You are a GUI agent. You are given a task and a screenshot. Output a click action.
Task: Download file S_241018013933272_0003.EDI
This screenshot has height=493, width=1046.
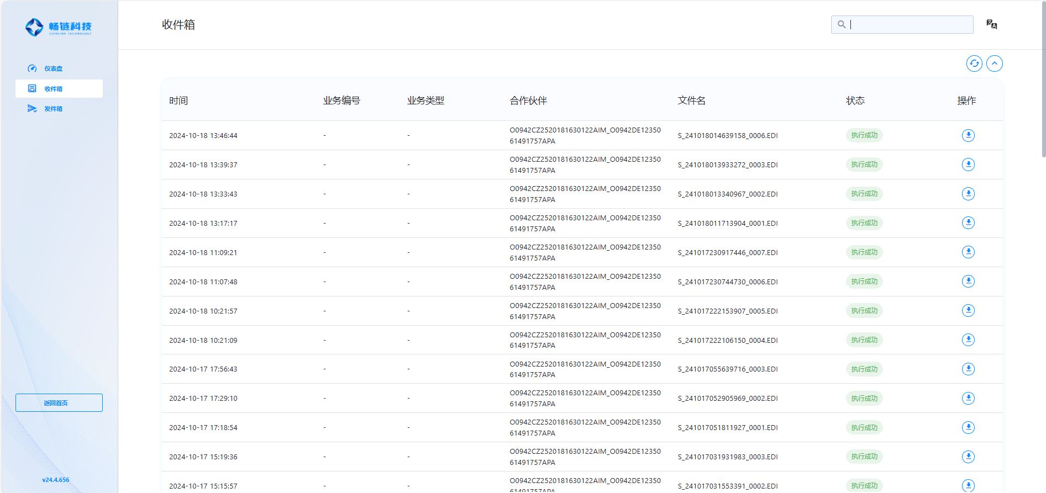point(968,165)
